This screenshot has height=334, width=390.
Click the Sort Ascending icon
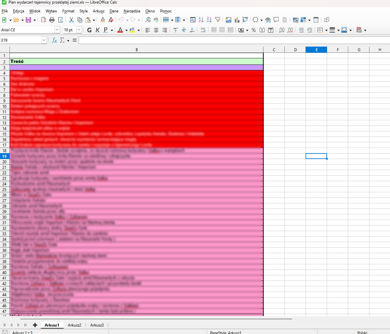coord(201,20)
